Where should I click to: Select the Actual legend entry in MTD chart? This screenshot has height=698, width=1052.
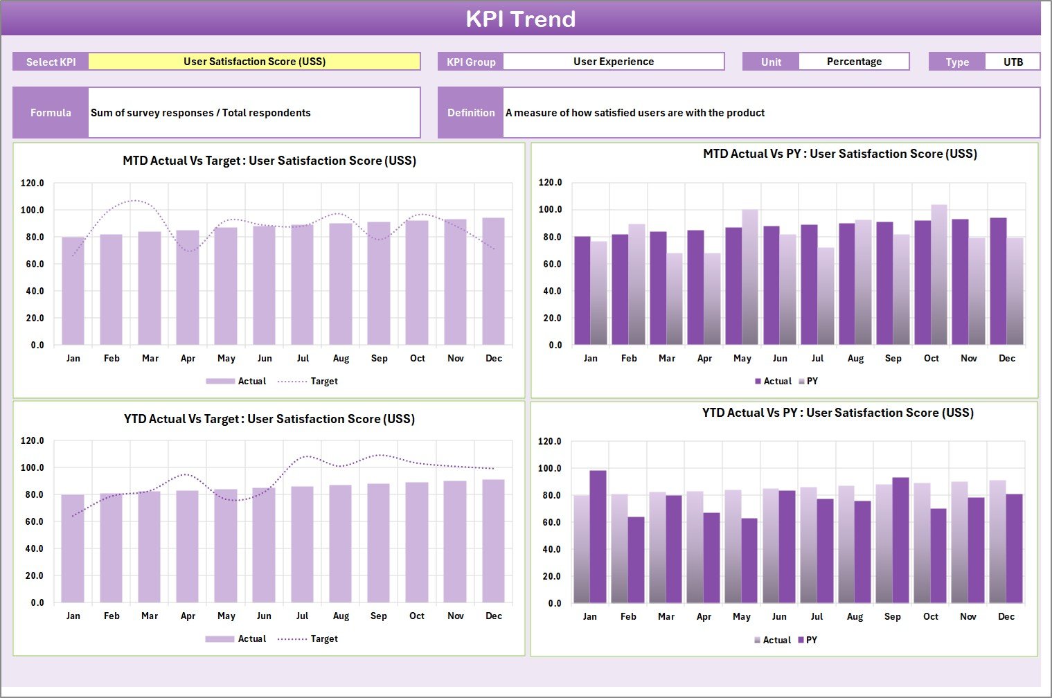[235, 381]
